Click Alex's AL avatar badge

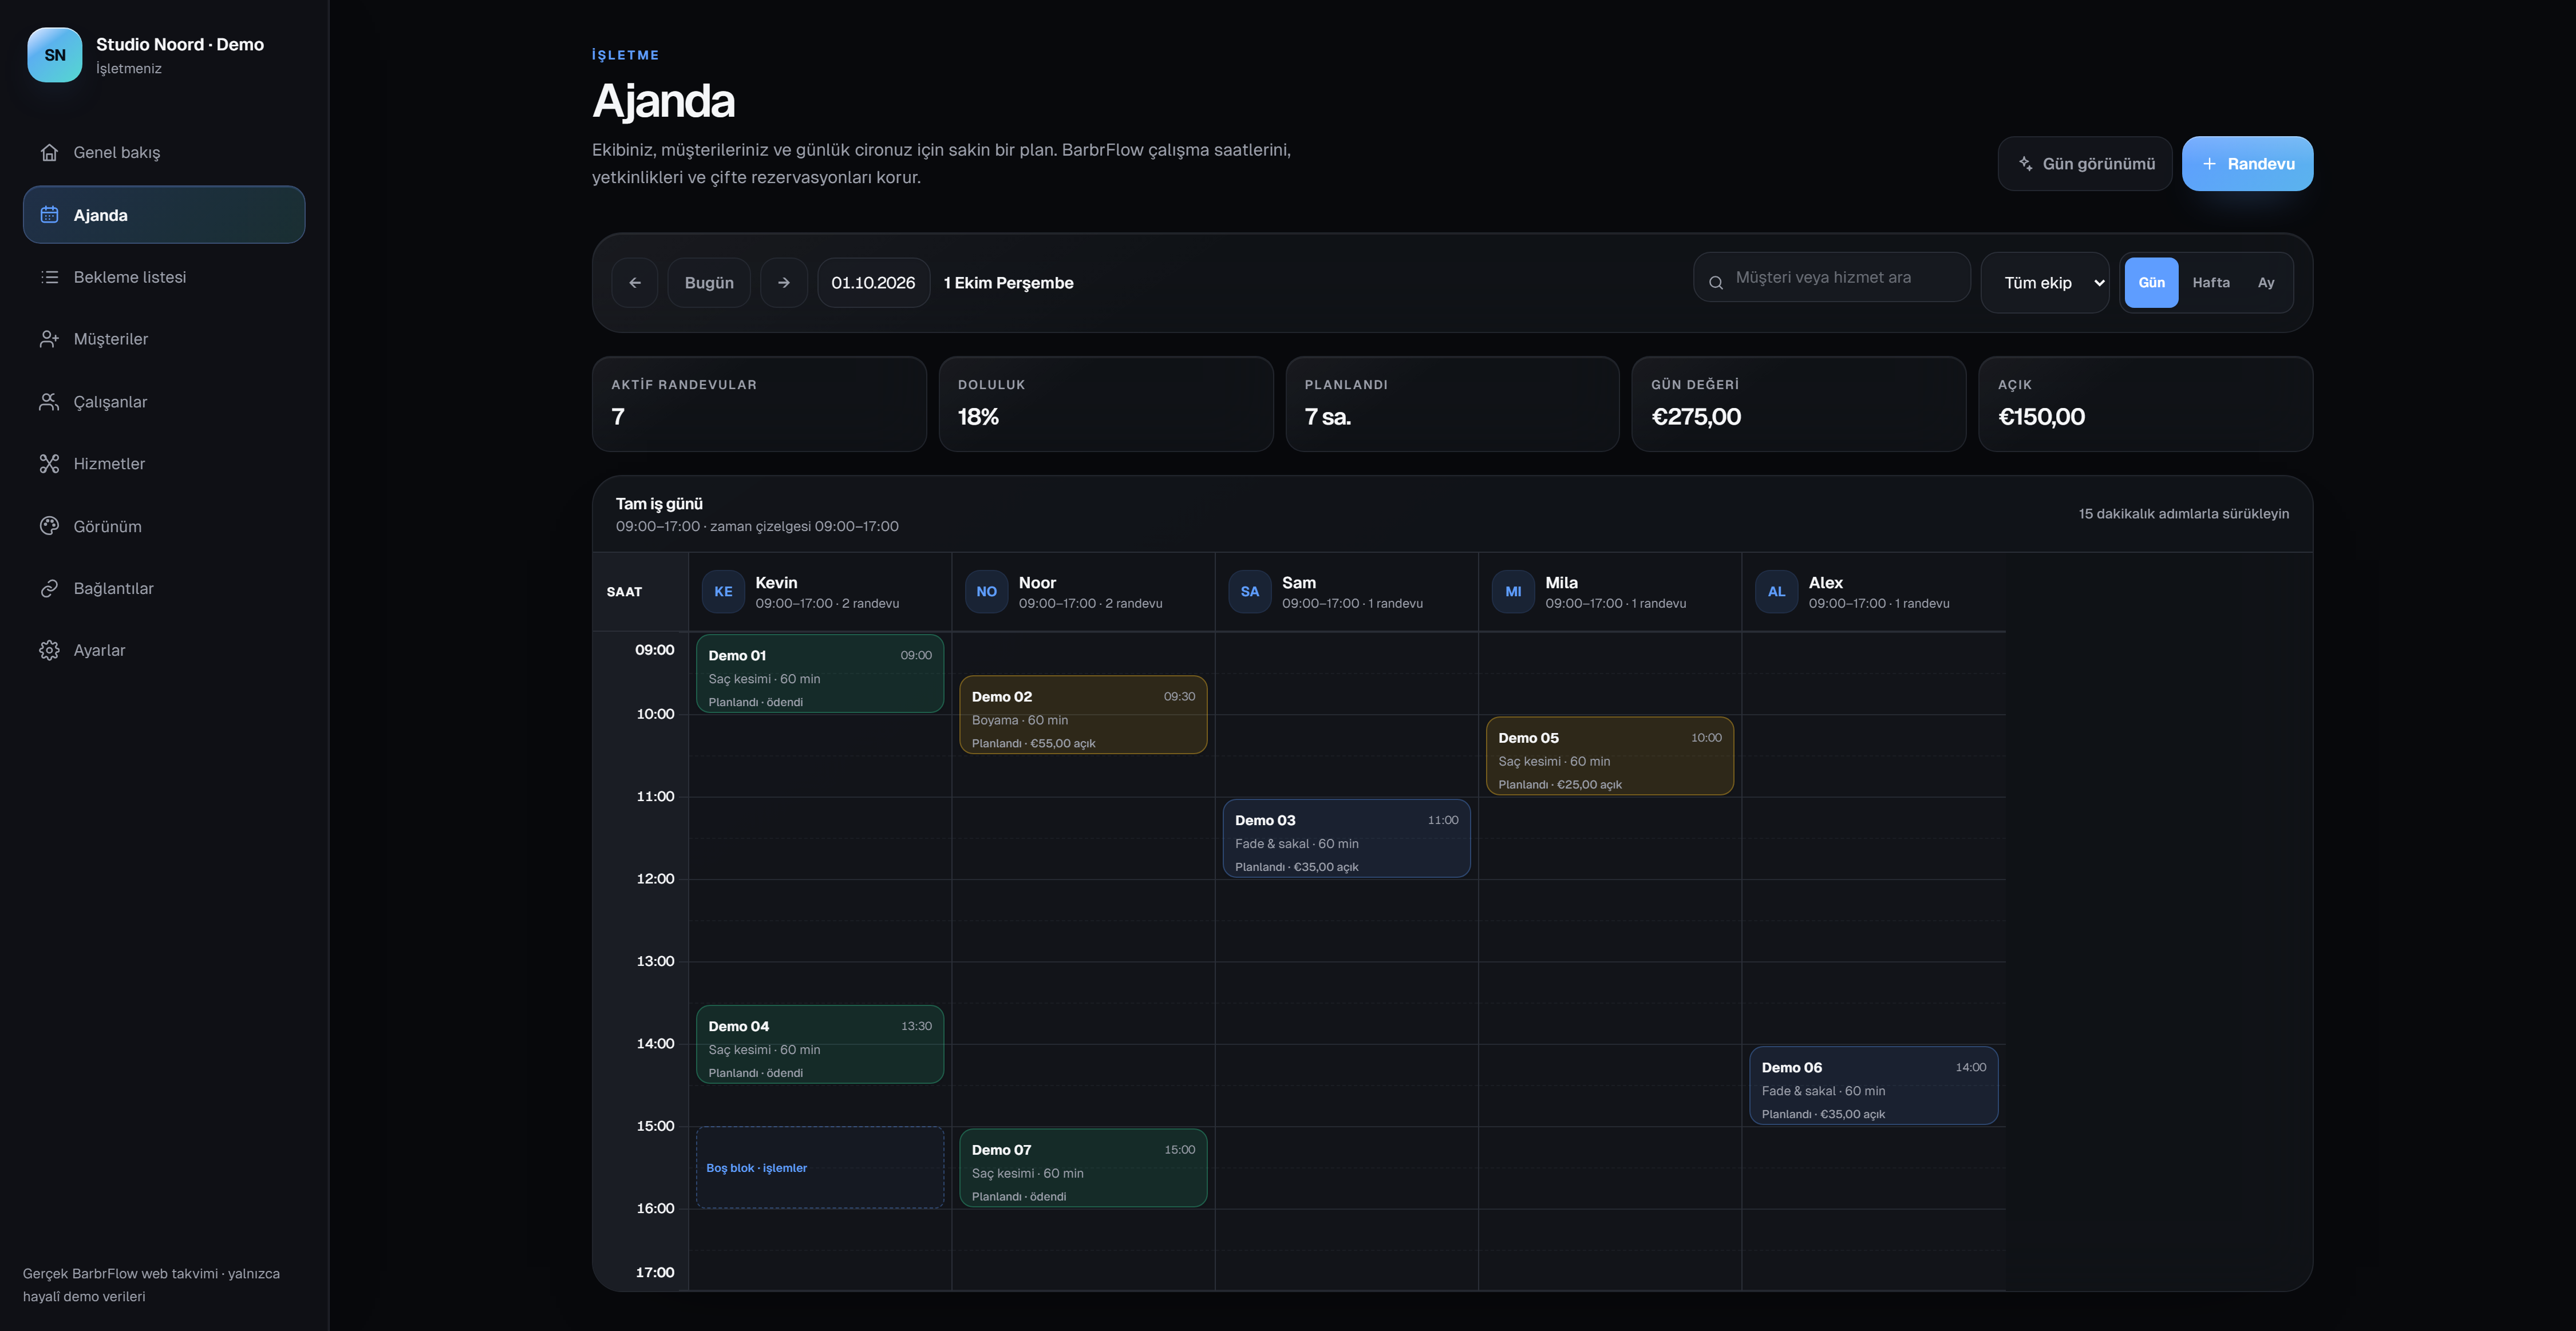tap(1776, 592)
